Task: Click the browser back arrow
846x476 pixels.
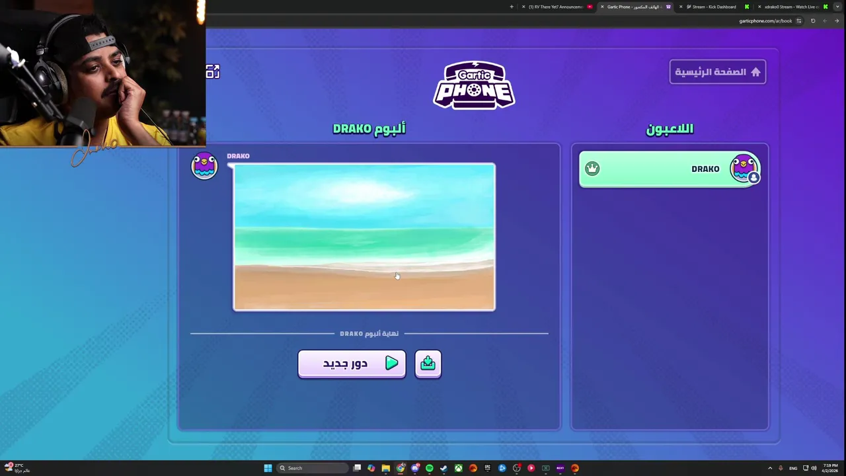Action: click(825, 20)
